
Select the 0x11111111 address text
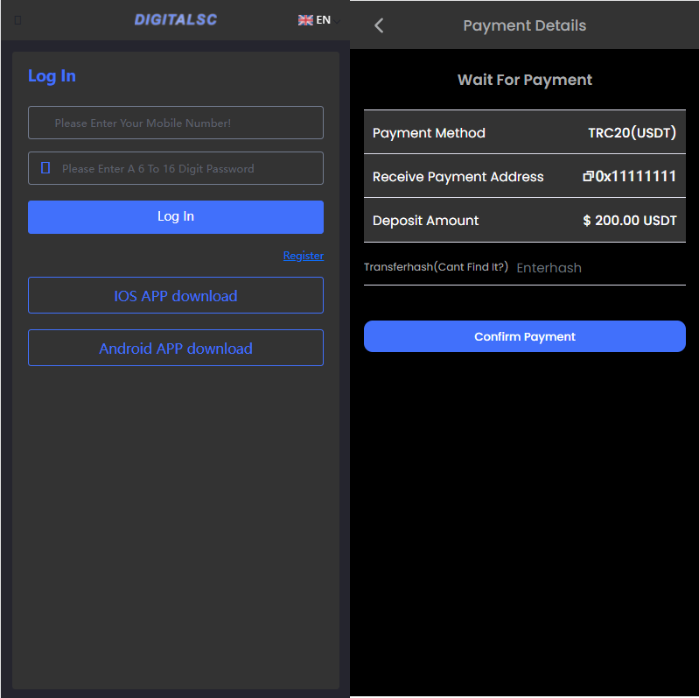pos(636,177)
